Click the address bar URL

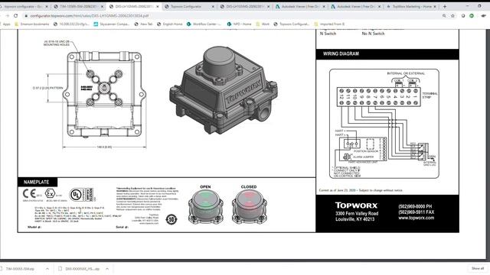[x=90, y=15]
